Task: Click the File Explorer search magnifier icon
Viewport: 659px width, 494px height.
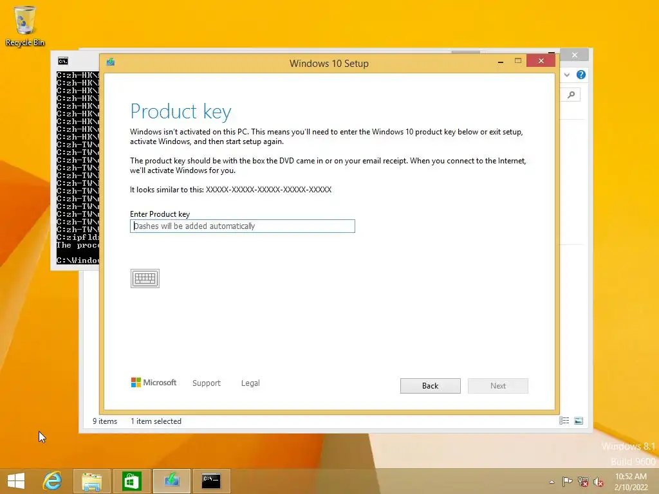Action: 571,95
